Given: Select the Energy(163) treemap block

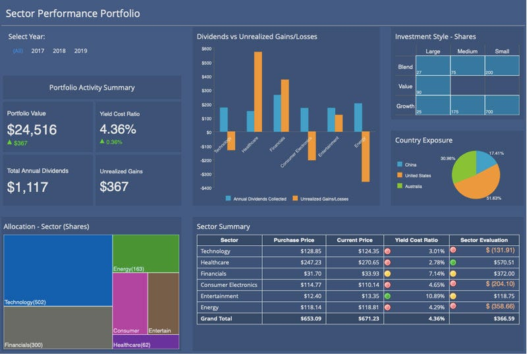Looking at the screenshot, I should [x=146, y=253].
